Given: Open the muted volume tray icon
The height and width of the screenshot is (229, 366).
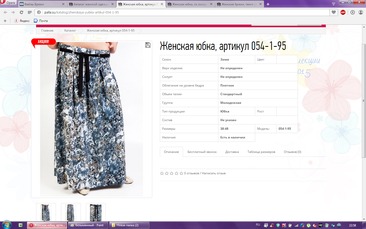Looking at the screenshot, I should coord(315,225).
